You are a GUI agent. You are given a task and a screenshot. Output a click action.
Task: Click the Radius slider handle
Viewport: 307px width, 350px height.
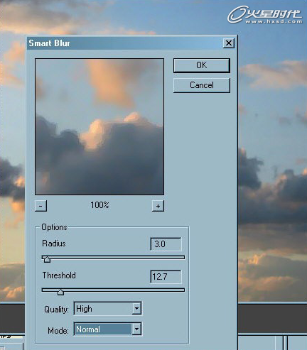click(x=47, y=259)
